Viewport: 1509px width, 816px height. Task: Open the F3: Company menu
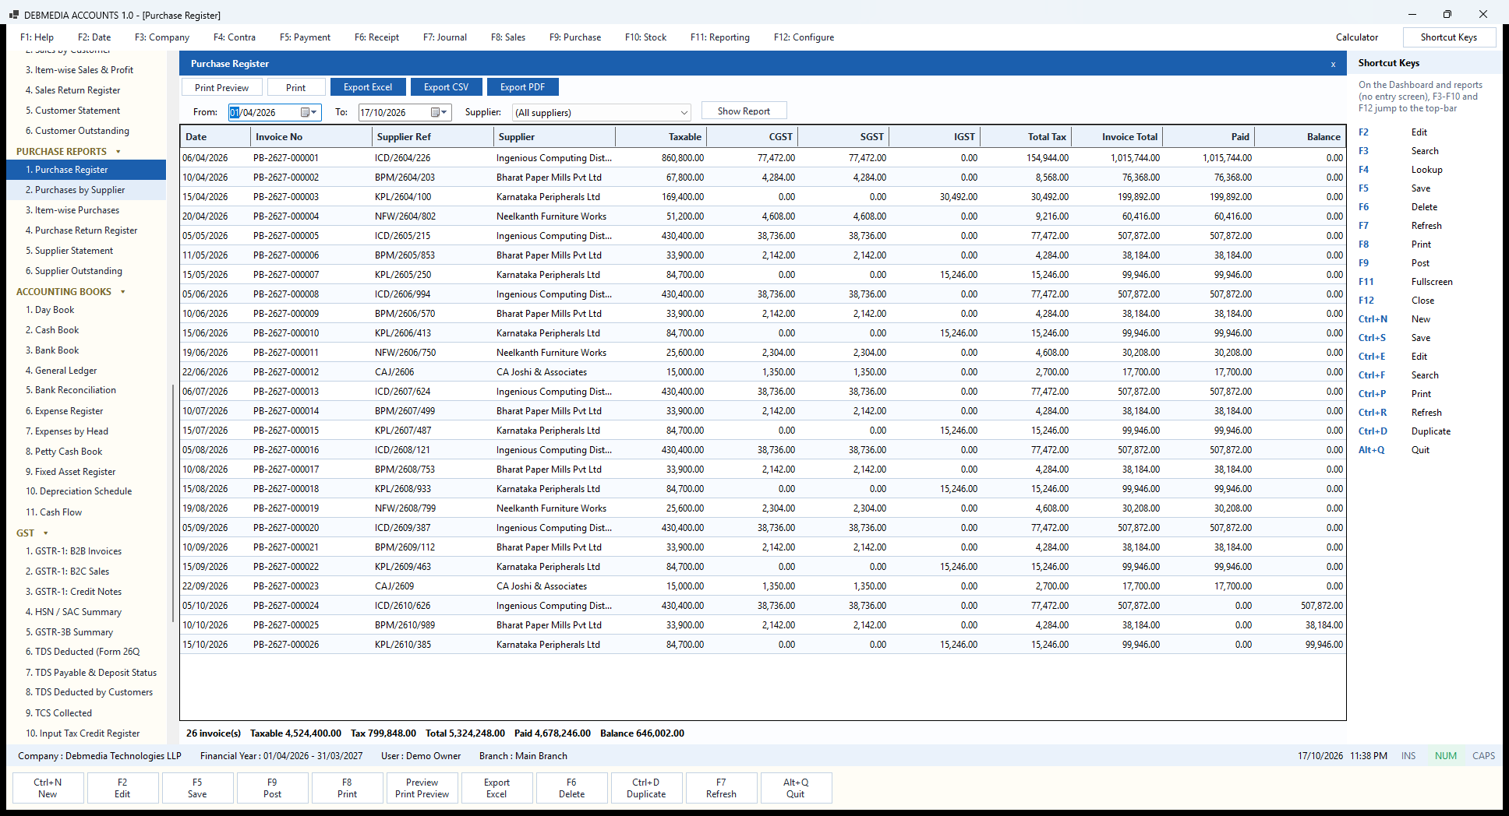click(162, 37)
